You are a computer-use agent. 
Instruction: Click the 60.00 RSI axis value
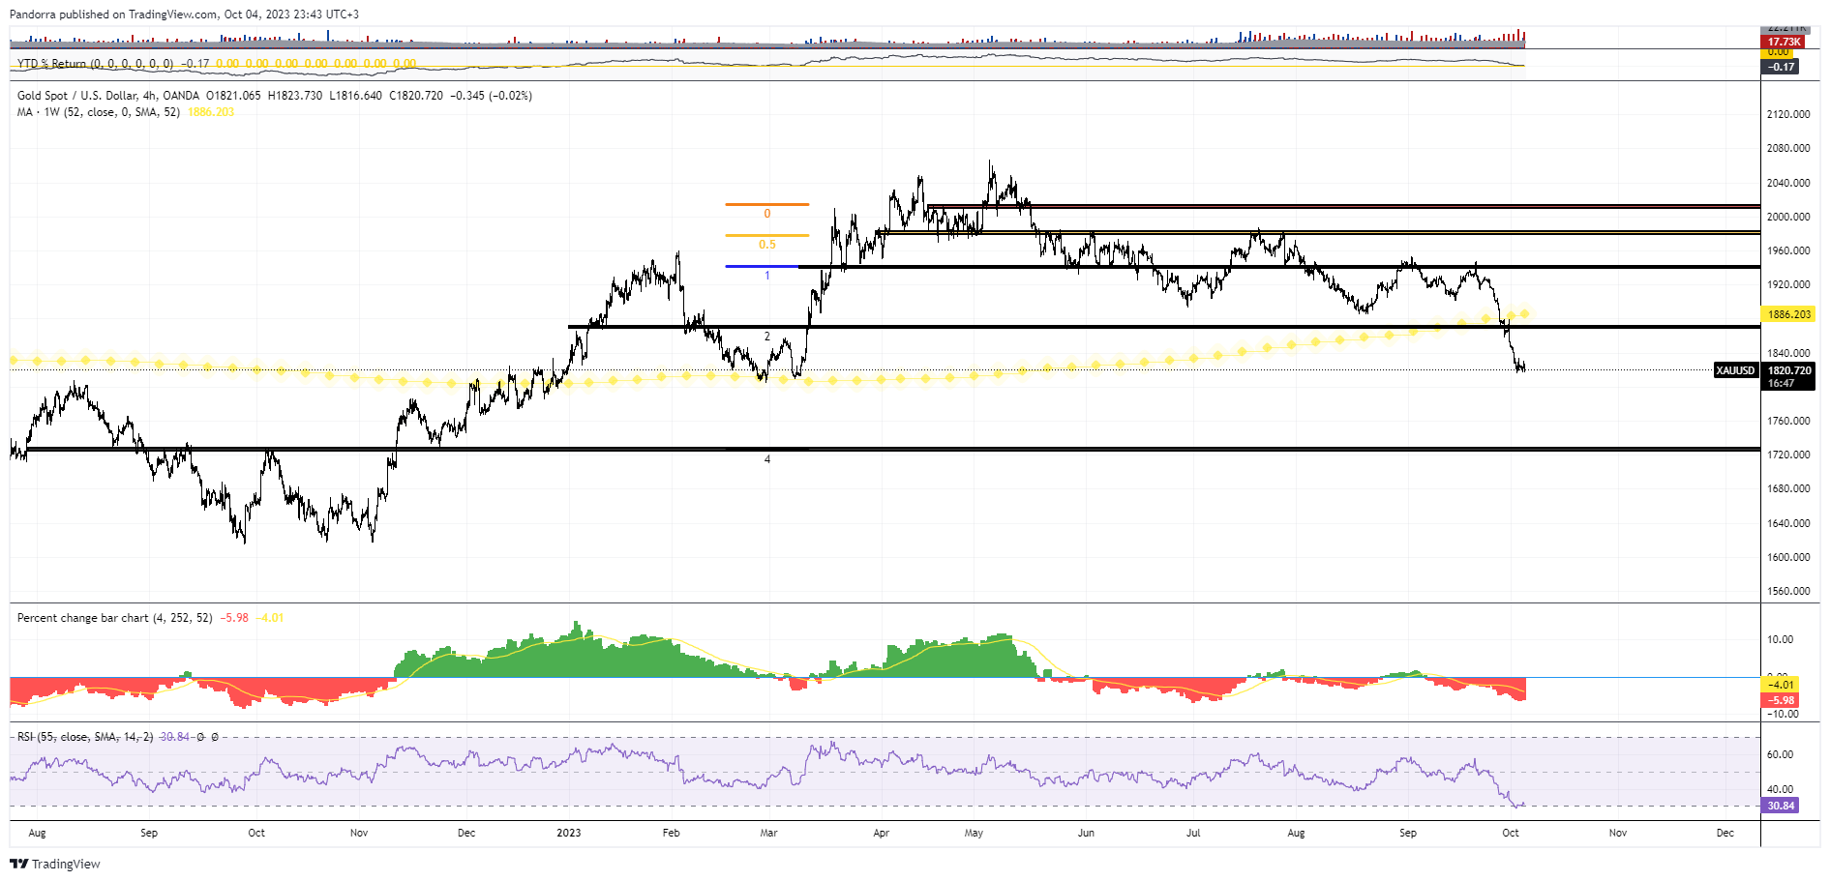[1781, 754]
